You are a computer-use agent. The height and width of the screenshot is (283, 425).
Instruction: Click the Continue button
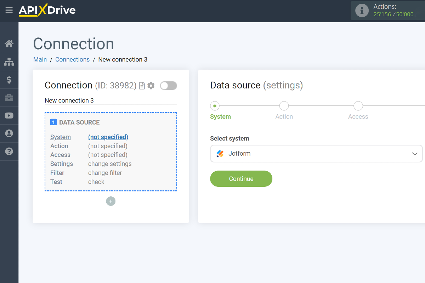[241, 179]
